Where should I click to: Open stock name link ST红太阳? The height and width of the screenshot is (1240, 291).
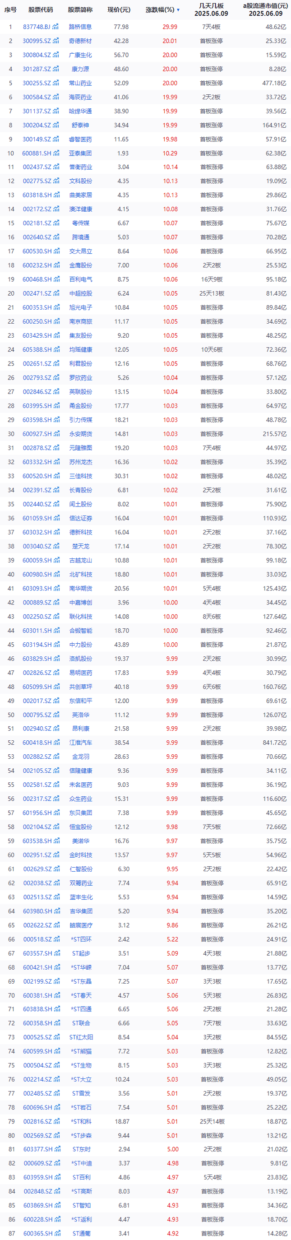pos(81,1037)
